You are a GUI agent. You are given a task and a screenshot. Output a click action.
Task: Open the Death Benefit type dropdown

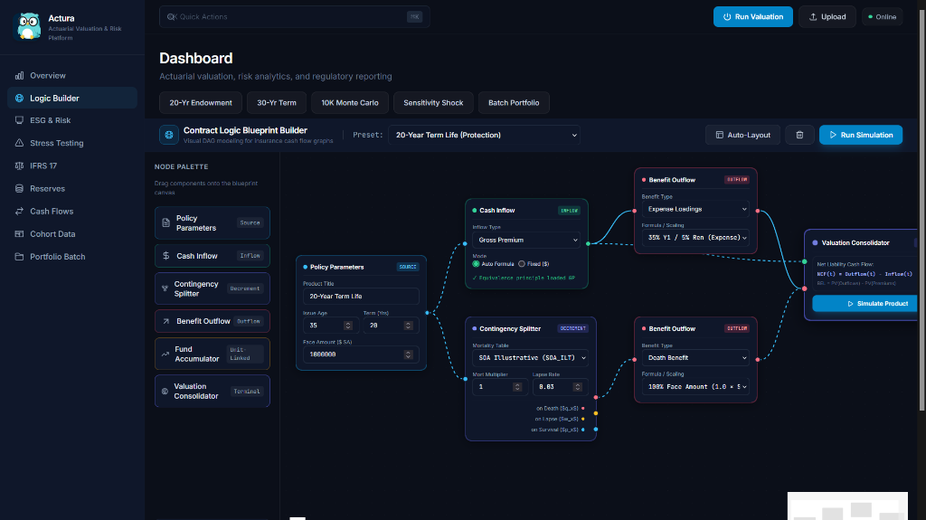pos(695,357)
